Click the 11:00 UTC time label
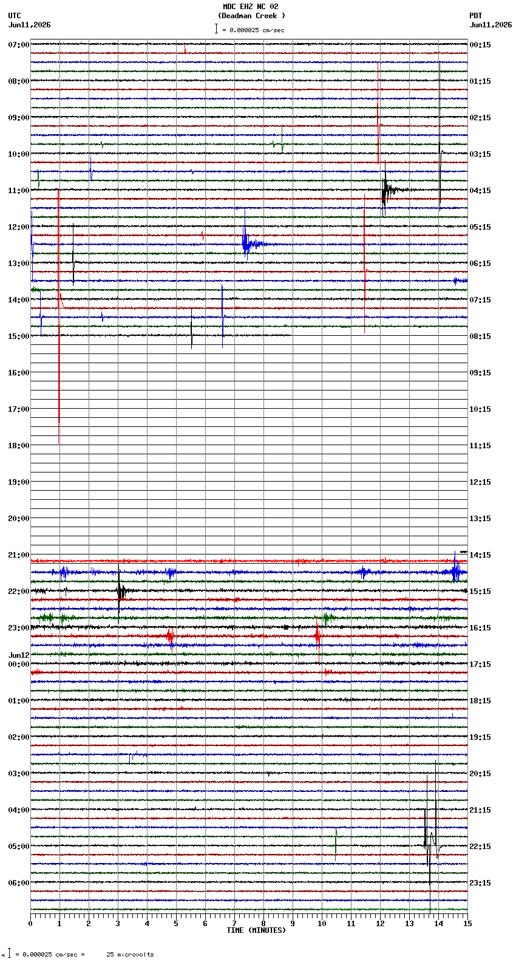 19,191
